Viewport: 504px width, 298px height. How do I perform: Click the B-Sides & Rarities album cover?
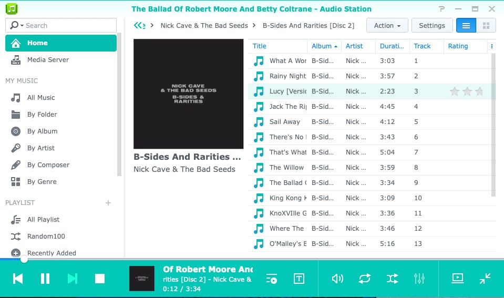coord(188,94)
